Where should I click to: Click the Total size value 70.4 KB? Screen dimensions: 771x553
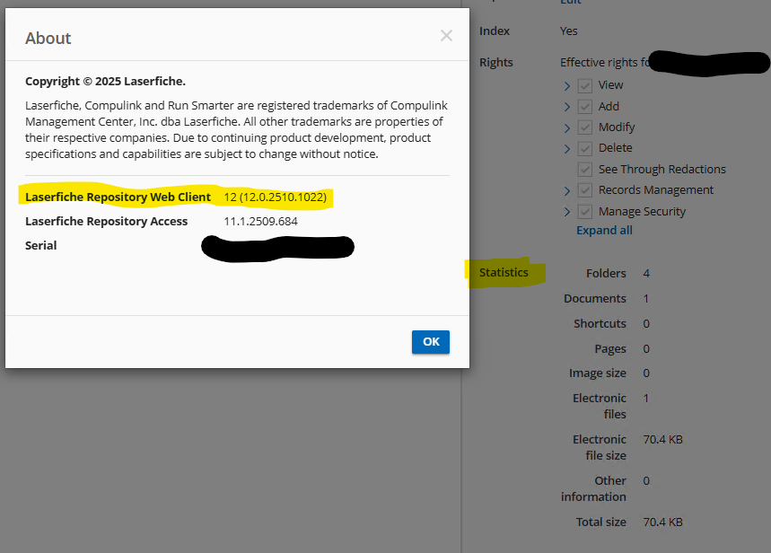[x=662, y=522]
